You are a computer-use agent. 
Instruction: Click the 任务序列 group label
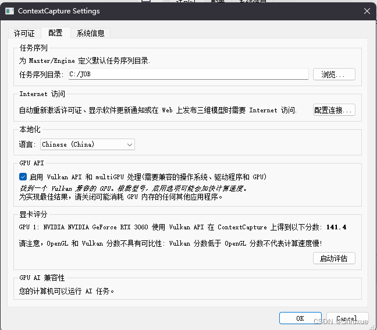pos(33,48)
